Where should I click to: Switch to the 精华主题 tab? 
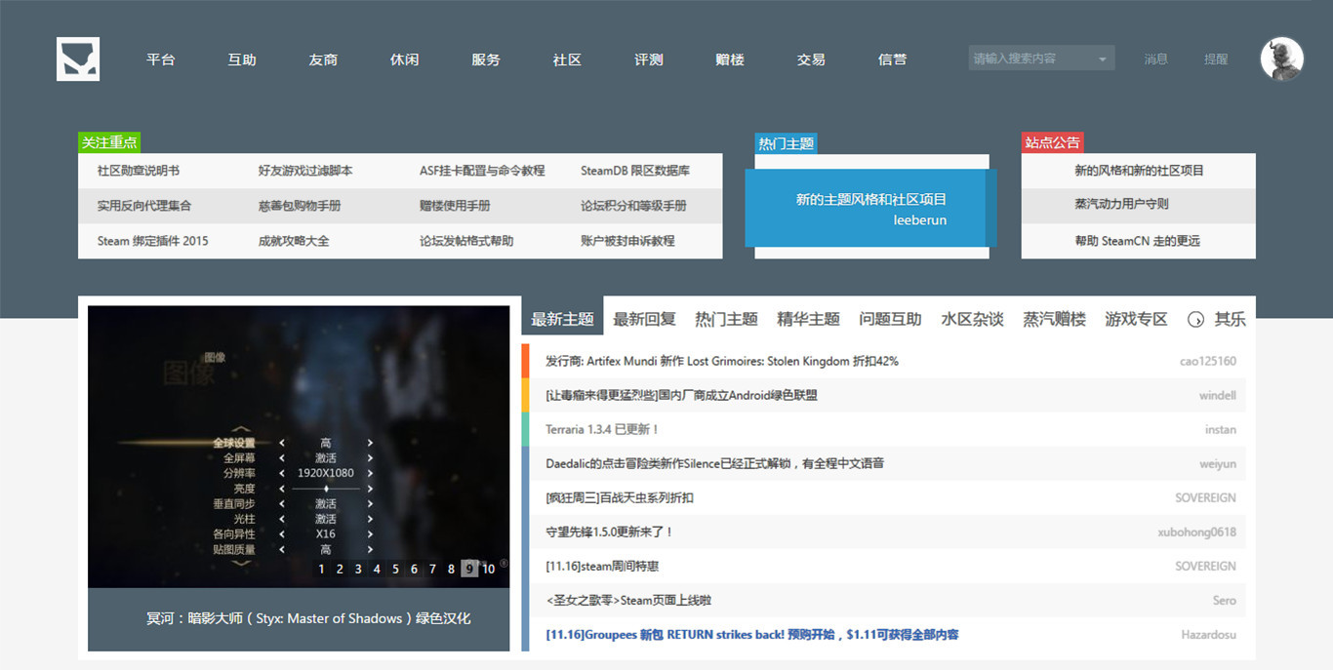coord(808,319)
